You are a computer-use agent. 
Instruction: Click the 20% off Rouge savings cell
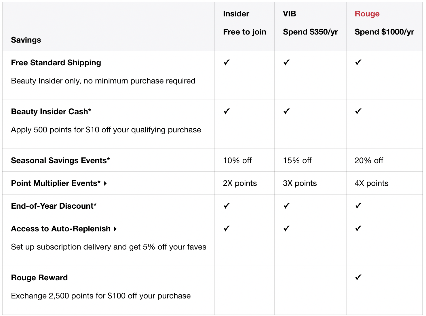click(369, 161)
